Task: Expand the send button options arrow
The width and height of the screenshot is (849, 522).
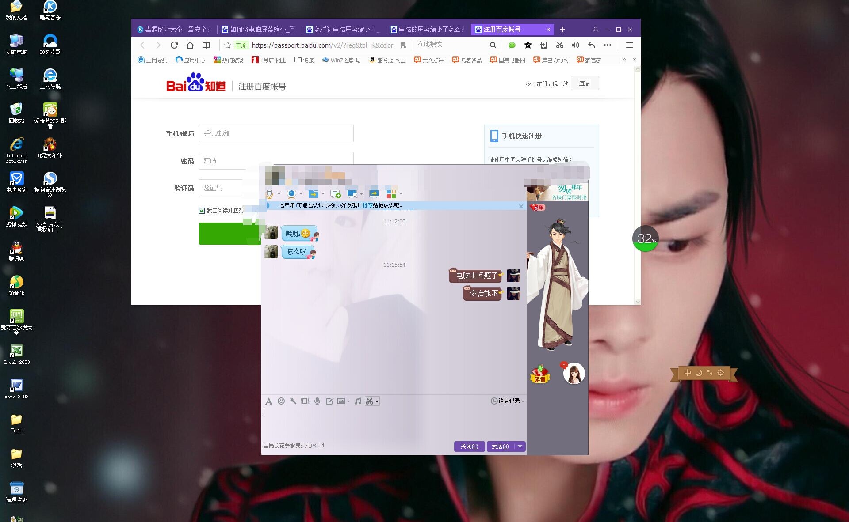Action: click(520, 446)
